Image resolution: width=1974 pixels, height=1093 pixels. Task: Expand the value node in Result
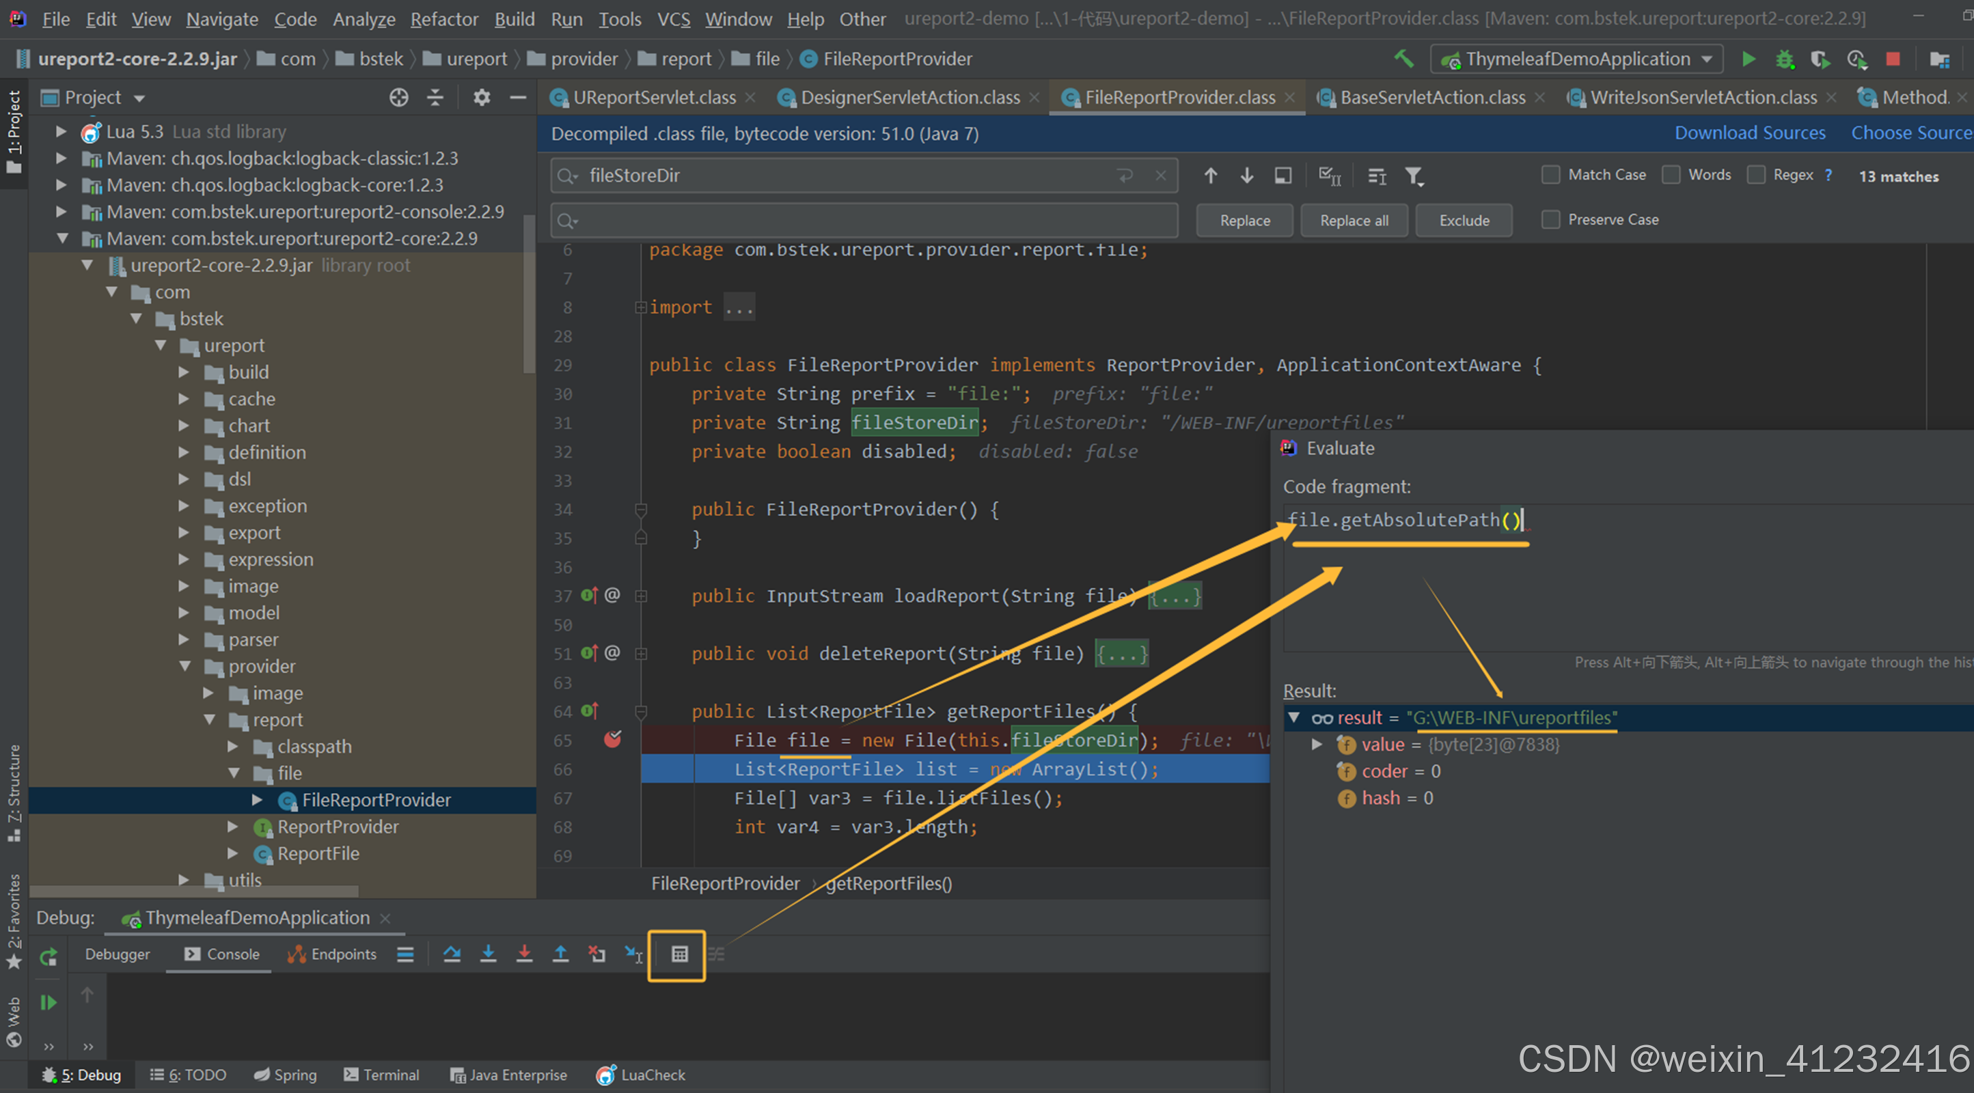[1317, 745]
